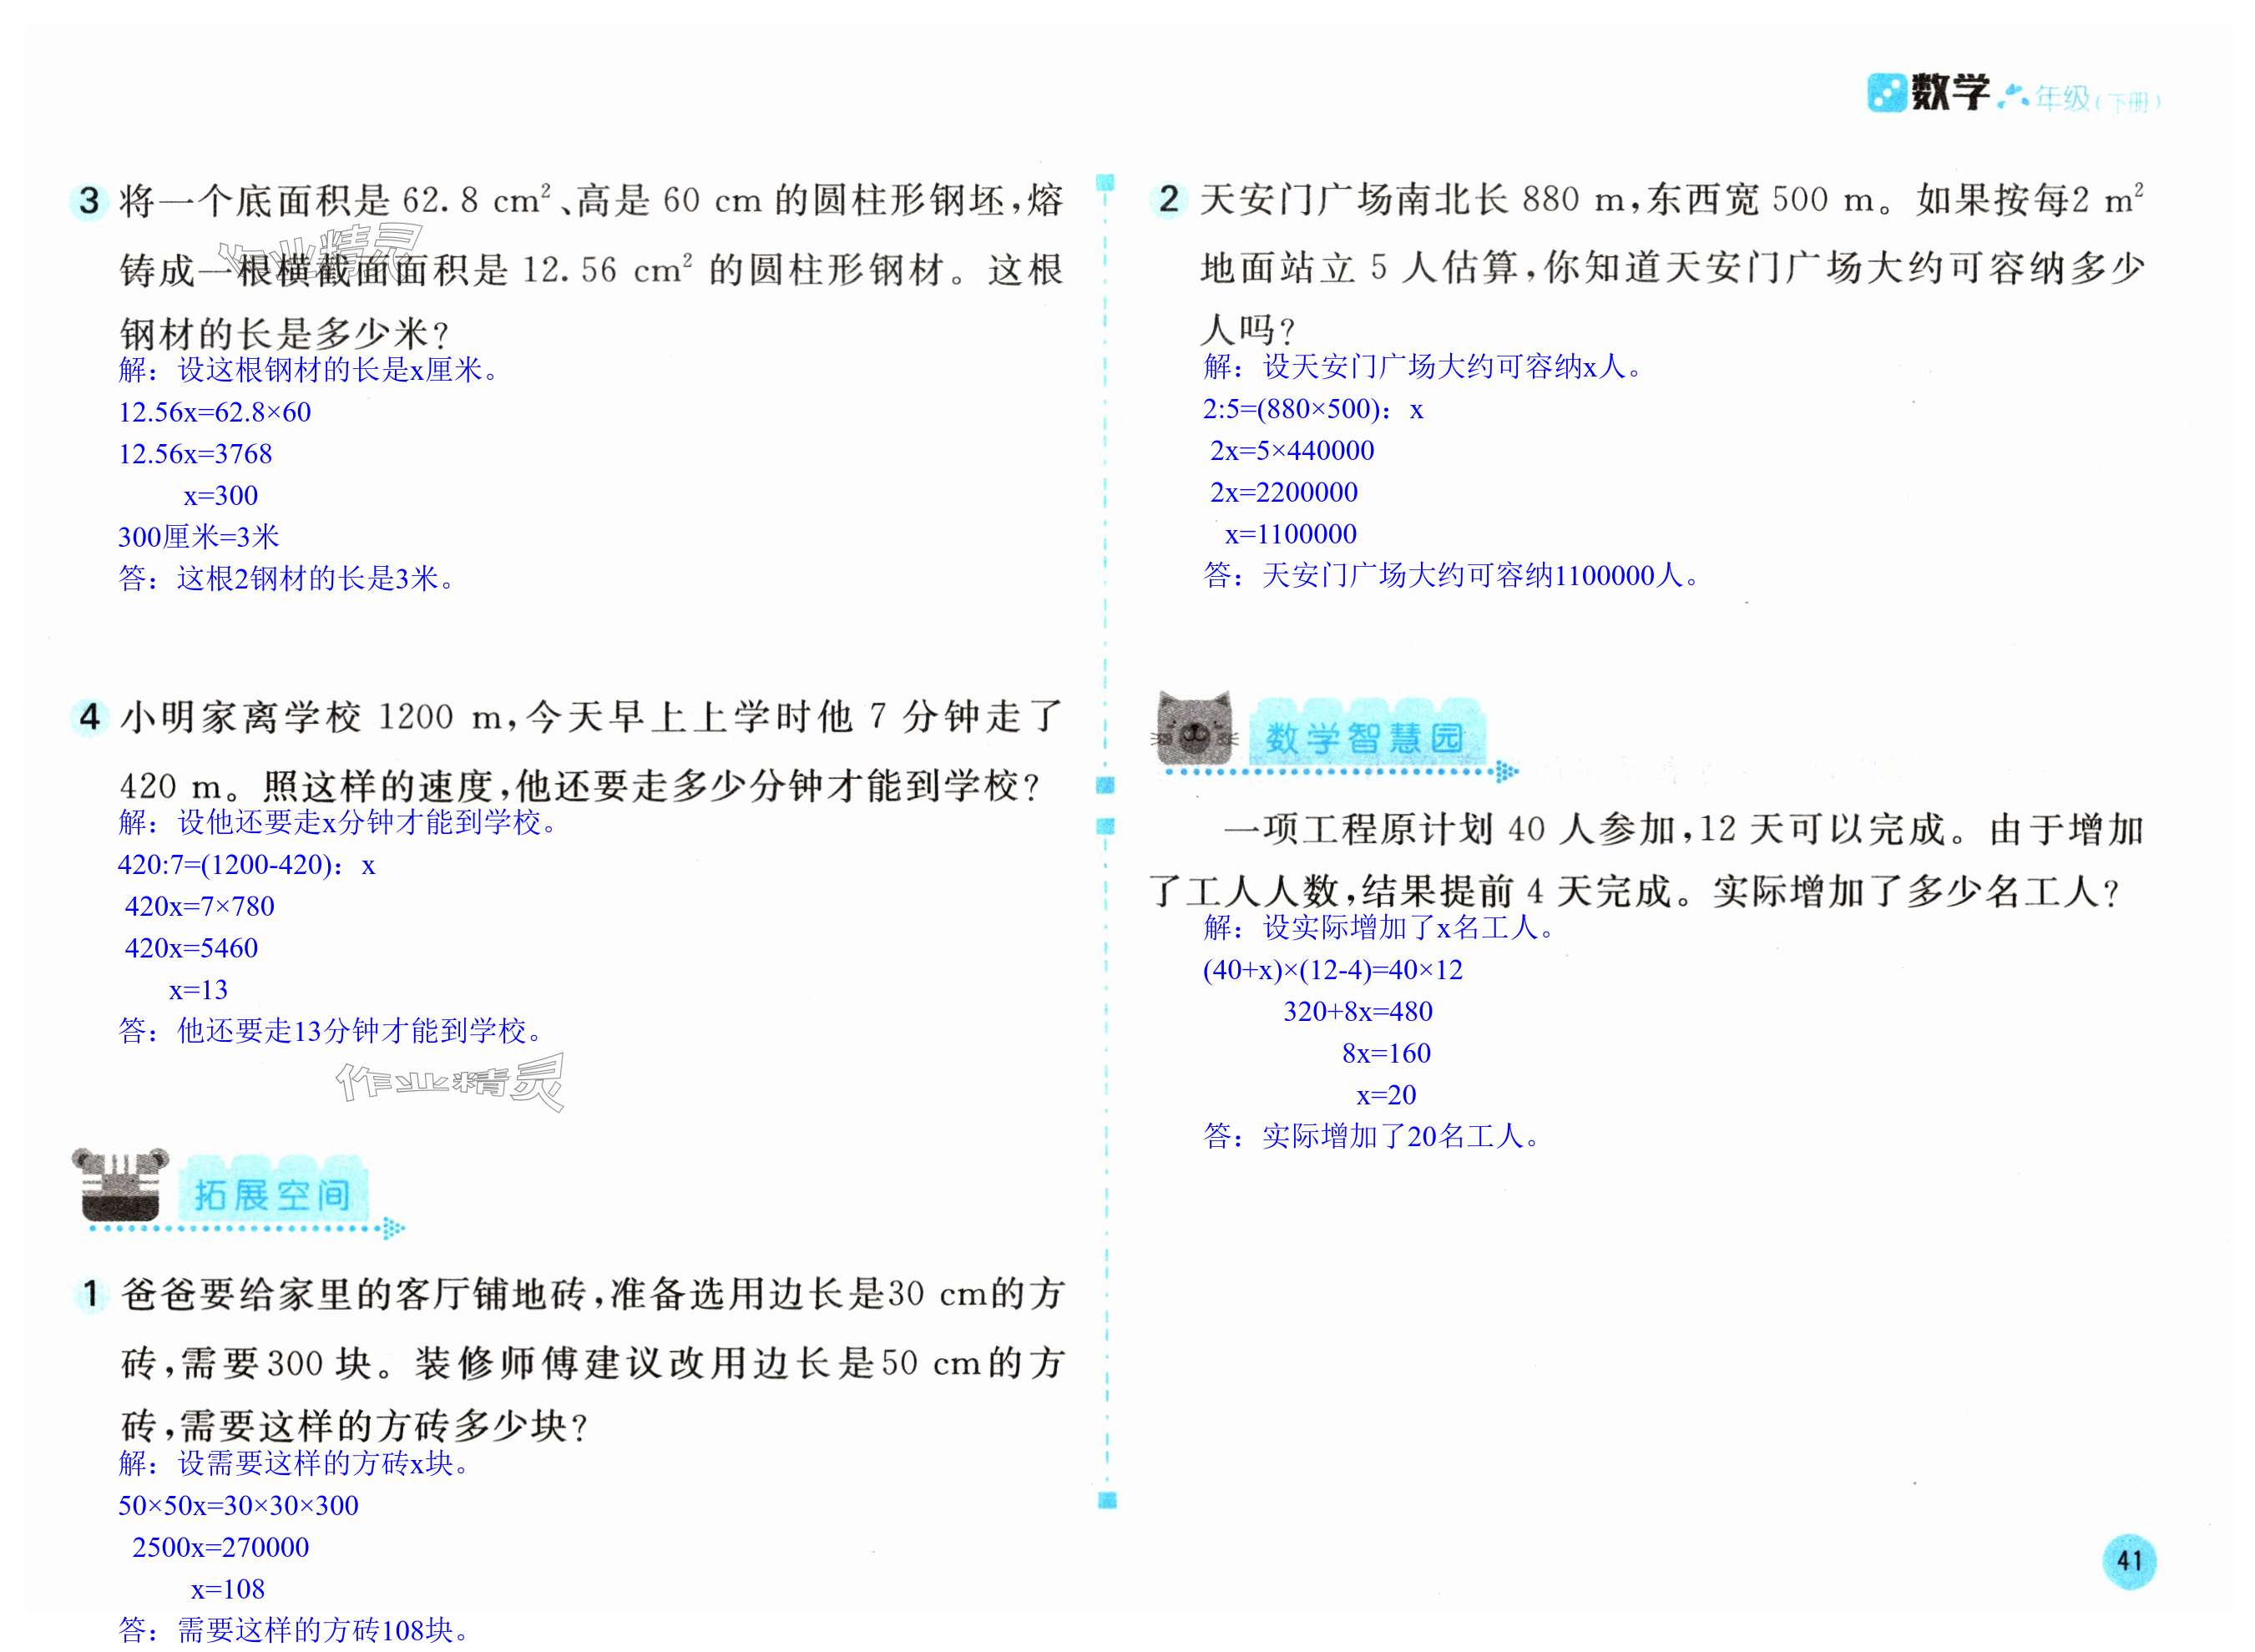Click the blue dice logo beside 数学
Screen dimensions: 2255x1652
pos(1887,93)
